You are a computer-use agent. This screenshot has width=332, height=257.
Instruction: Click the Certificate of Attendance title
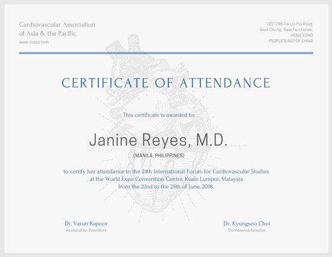click(166, 83)
